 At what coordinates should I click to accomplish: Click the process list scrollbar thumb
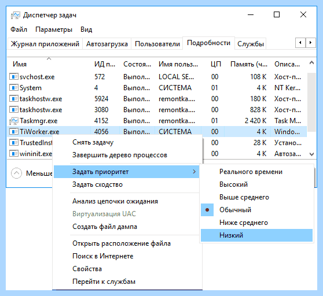pos(311,102)
